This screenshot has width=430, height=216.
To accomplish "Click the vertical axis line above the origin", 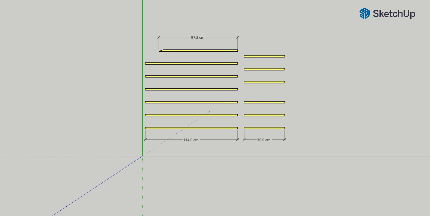I will click(143, 20).
